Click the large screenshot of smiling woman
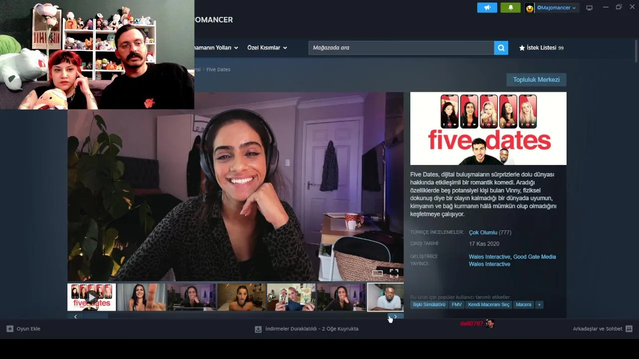The width and height of the screenshot is (639, 359). [x=235, y=186]
